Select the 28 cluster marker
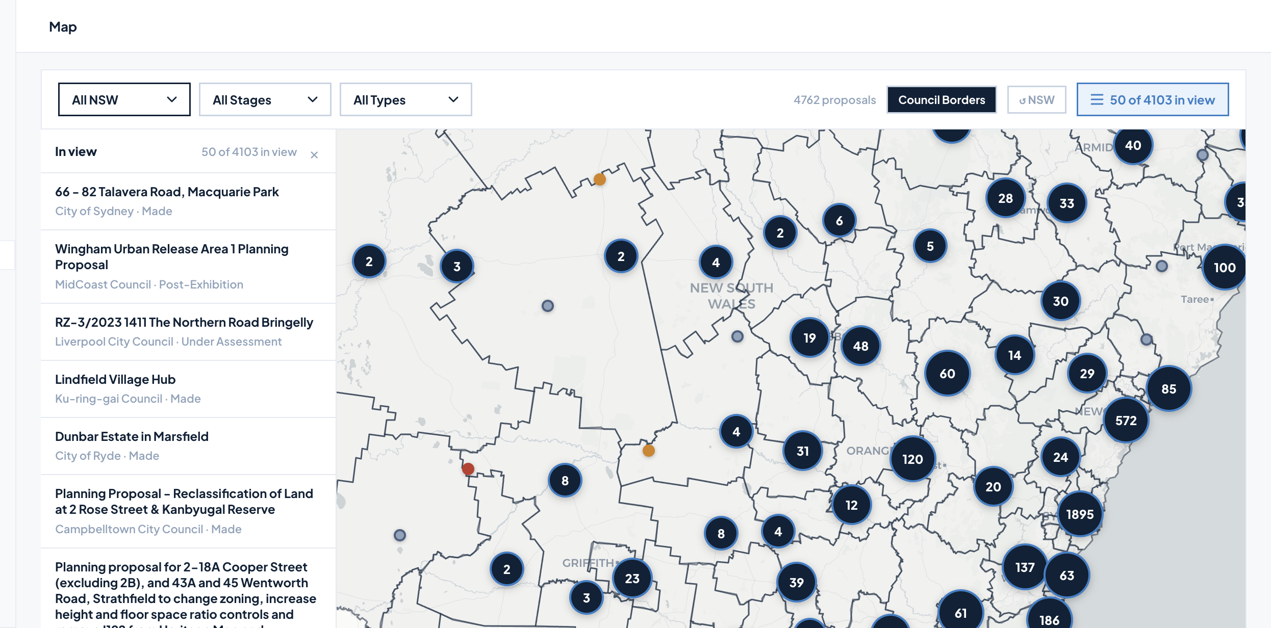The image size is (1271, 628). tap(1005, 198)
